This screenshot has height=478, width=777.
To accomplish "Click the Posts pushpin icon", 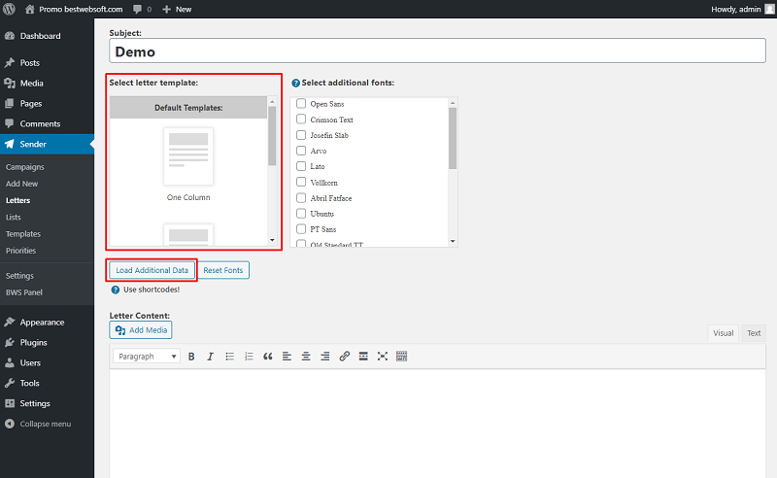I will click(x=10, y=62).
